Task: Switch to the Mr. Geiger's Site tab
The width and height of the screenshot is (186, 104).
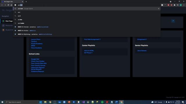Action: pos(12,2)
